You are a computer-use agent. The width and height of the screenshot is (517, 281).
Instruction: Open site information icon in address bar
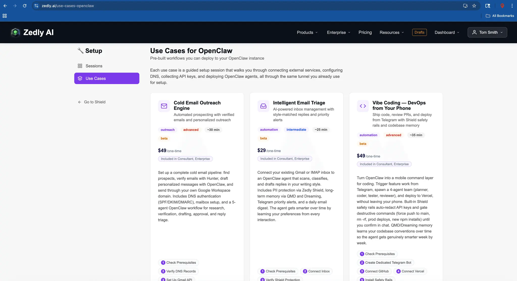tap(36, 6)
